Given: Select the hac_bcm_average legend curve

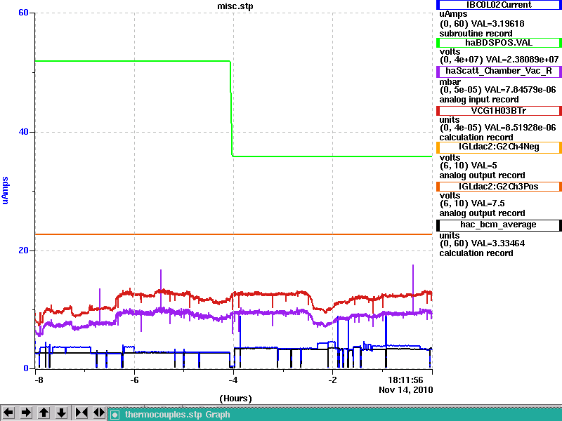Looking at the screenshot, I should 499,225.
